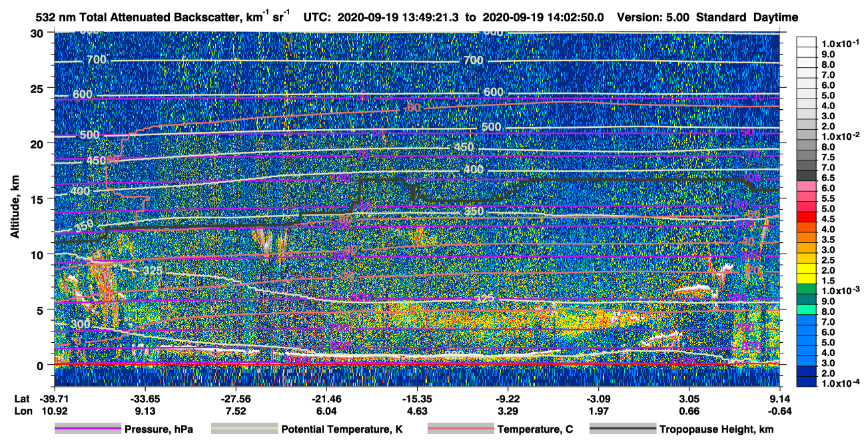Click the 'Altitude, km' axis label
866x444 pixels.
click(15, 208)
